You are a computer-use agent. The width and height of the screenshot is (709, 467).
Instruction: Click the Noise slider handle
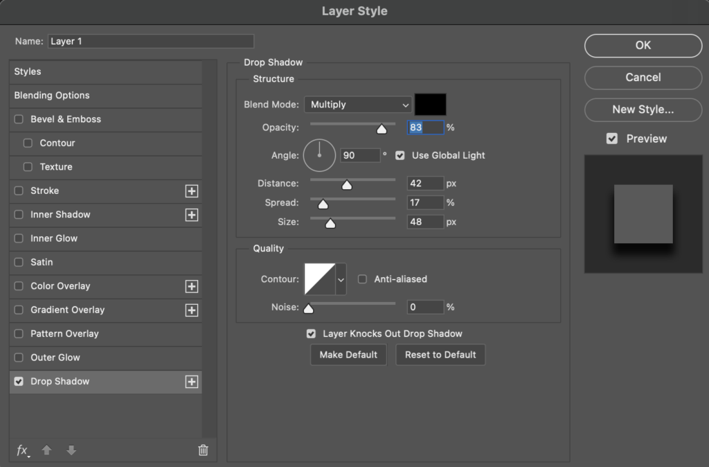click(308, 308)
